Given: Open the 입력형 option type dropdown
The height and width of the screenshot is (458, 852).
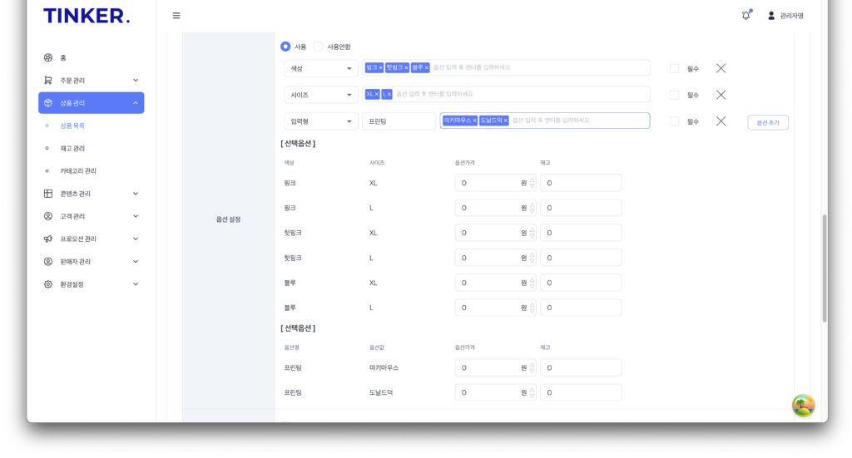Looking at the screenshot, I should pyautogui.click(x=320, y=121).
